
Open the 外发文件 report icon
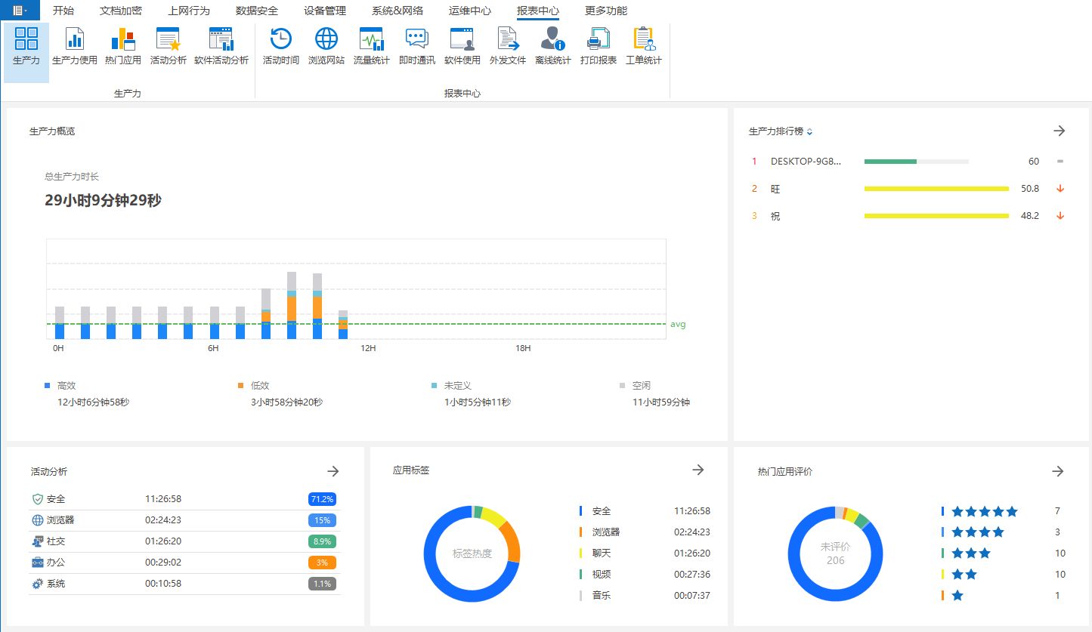[x=508, y=47]
